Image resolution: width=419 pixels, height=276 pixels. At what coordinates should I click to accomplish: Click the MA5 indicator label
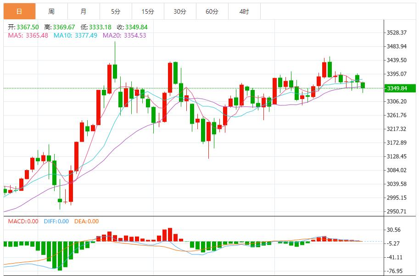pos(28,35)
